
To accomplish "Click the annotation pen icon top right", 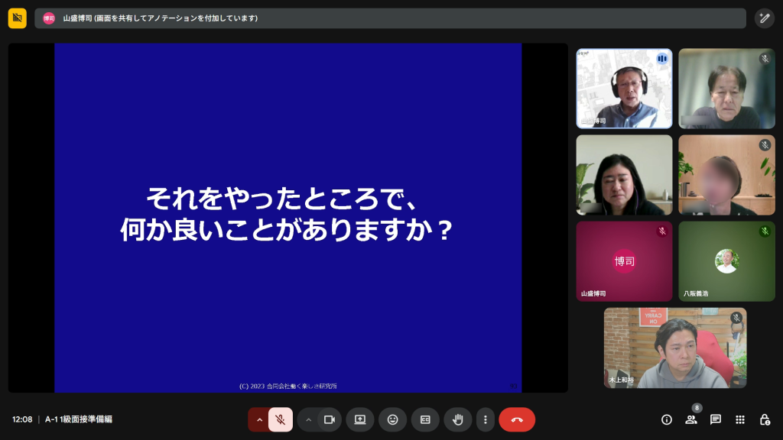I will (764, 18).
